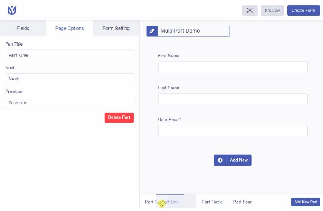Click the User Registration logo icon

click(x=12, y=10)
